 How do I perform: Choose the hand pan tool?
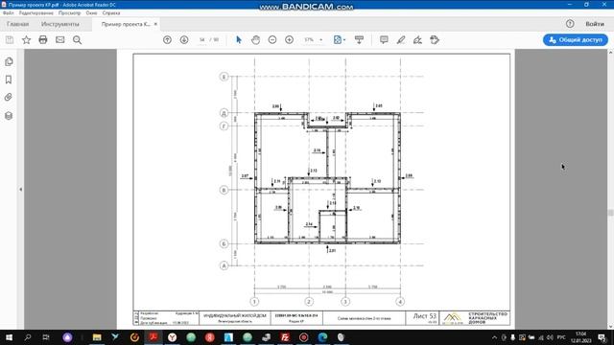click(x=256, y=40)
